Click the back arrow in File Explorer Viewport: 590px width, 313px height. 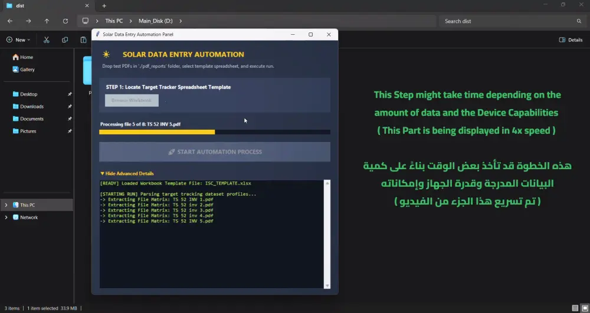click(x=10, y=21)
